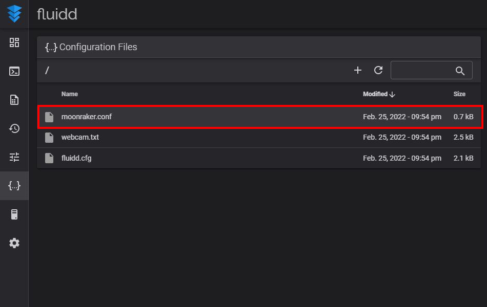The width and height of the screenshot is (487, 307).
Task: Click the magnifier search icon
Action: pyautogui.click(x=460, y=71)
